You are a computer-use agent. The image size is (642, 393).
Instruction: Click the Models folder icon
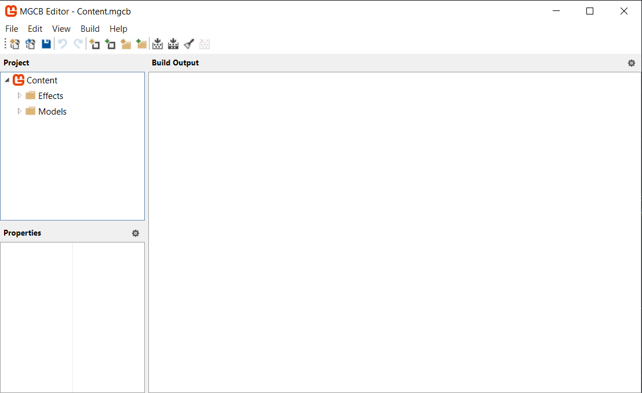pyautogui.click(x=30, y=111)
